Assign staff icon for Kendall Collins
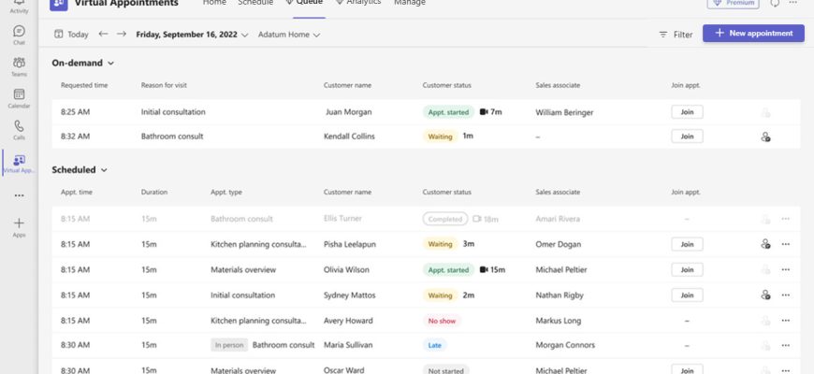The width and height of the screenshot is (814, 374). 765,137
